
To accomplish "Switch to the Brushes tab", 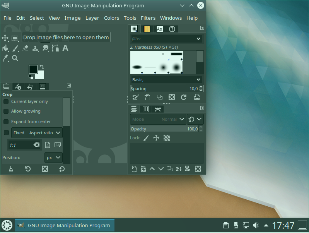I will pyautogui.click(x=134, y=29).
